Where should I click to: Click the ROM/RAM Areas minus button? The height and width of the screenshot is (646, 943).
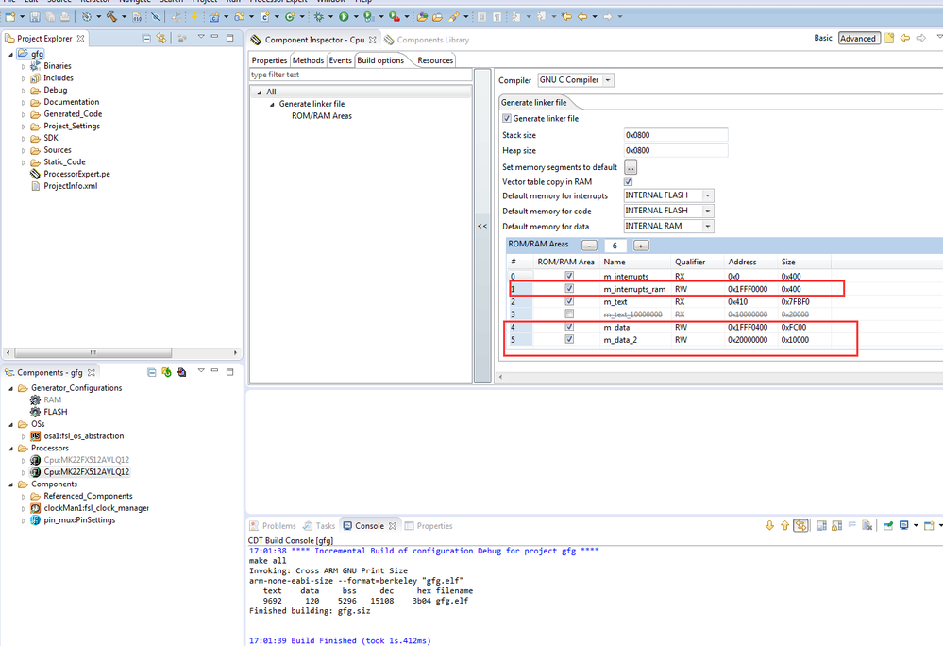[589, 246]
